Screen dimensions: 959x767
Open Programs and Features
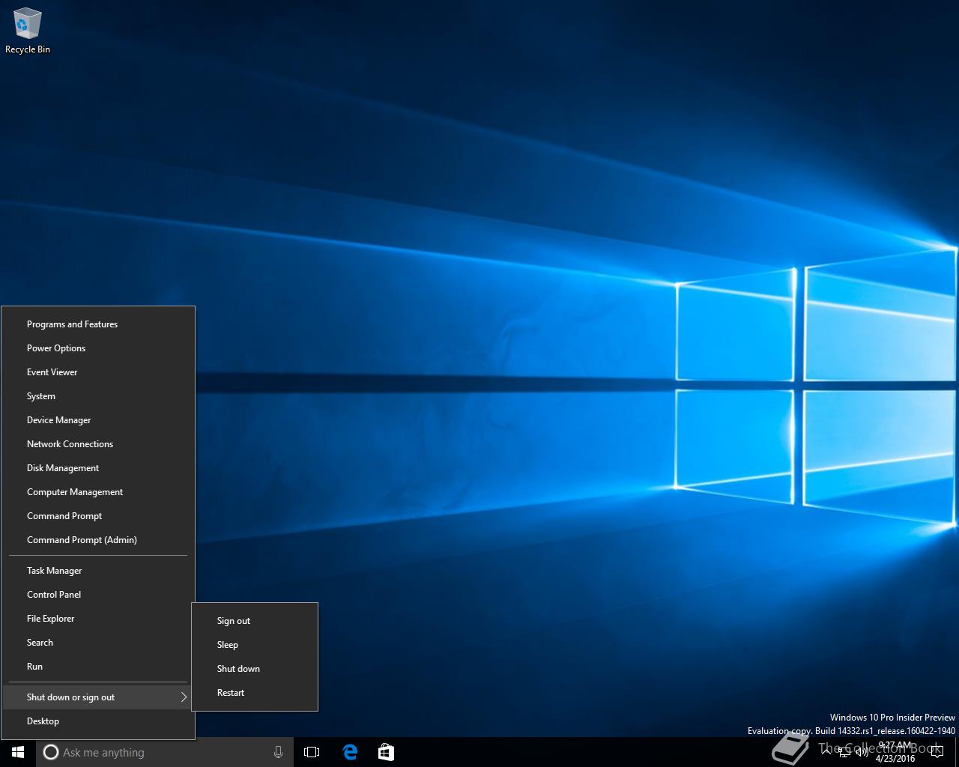[98, 324]
